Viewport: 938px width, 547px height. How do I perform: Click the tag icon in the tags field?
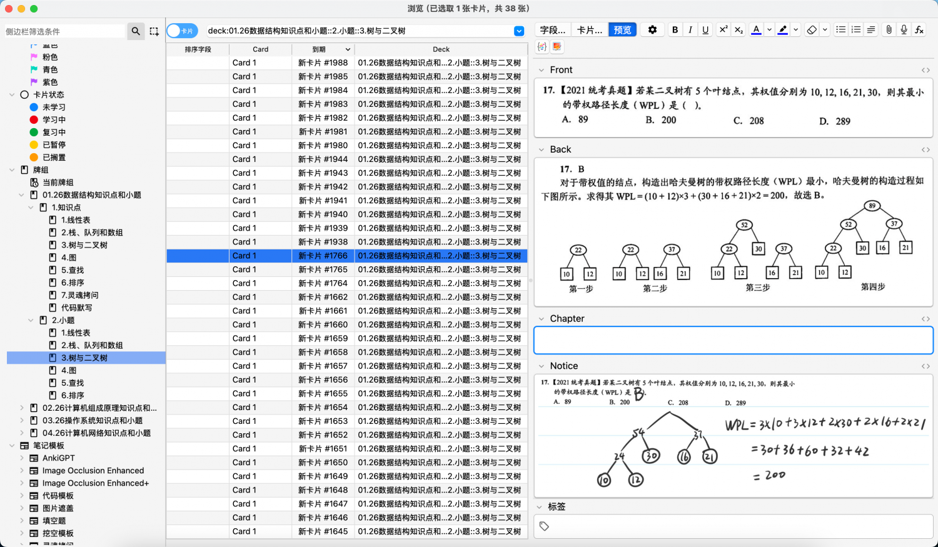pos(544,526)
